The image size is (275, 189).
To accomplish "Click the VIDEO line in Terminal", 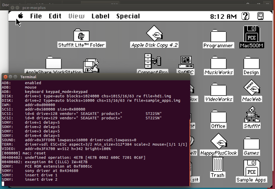I will pyautogui.click(x=56, y=149).
